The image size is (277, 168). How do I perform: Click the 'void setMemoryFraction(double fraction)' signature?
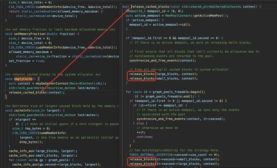(x=42, y=34)
